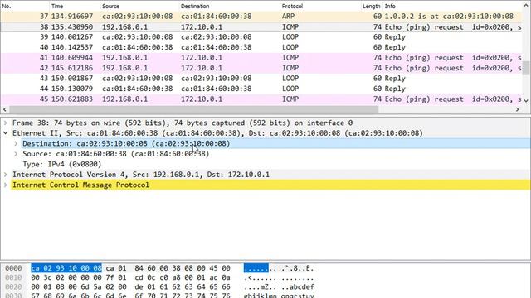
Task: Sort by the Source column header
Action: [x=139, y=6]
